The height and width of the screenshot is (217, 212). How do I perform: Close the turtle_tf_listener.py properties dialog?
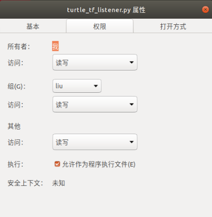click(205, 10)
